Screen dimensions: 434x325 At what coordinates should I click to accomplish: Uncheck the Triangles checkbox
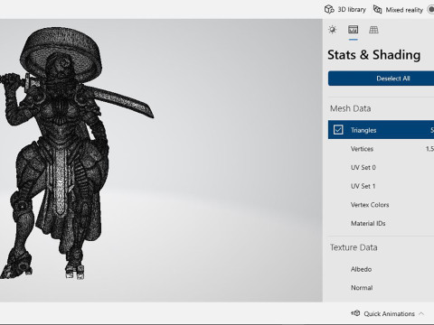pos(338,130)
